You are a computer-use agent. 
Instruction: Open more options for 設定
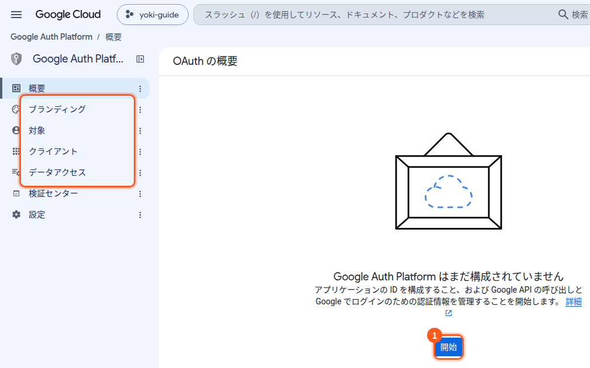tap(140, 215)
